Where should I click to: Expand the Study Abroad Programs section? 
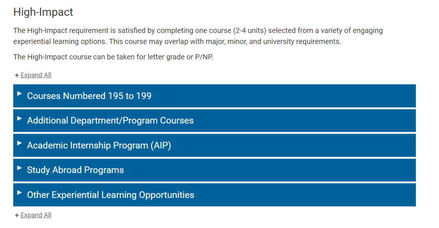tap(215, 170)
